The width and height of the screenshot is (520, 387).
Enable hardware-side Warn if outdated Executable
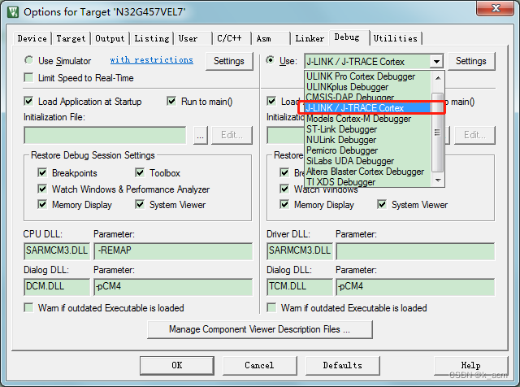click(271, 307)
